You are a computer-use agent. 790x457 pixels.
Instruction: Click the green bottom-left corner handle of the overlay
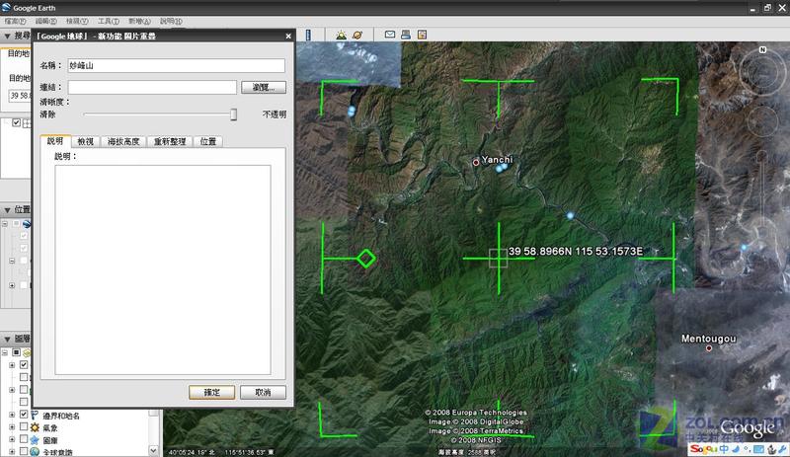321,434
